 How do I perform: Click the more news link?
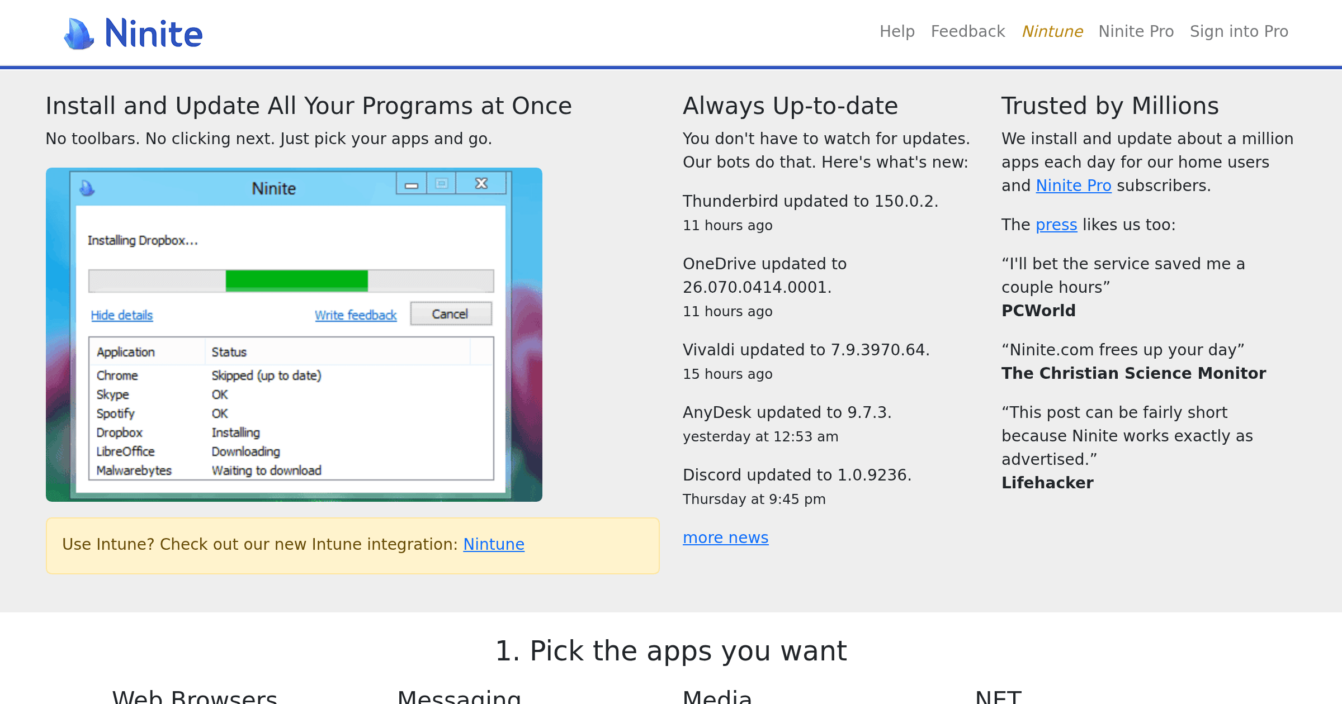[726, 537]
